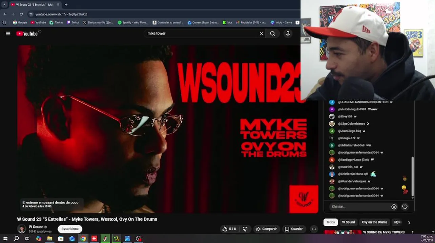Start voice search with the microphone icon

pyautogui.click(x=288, y=33)
